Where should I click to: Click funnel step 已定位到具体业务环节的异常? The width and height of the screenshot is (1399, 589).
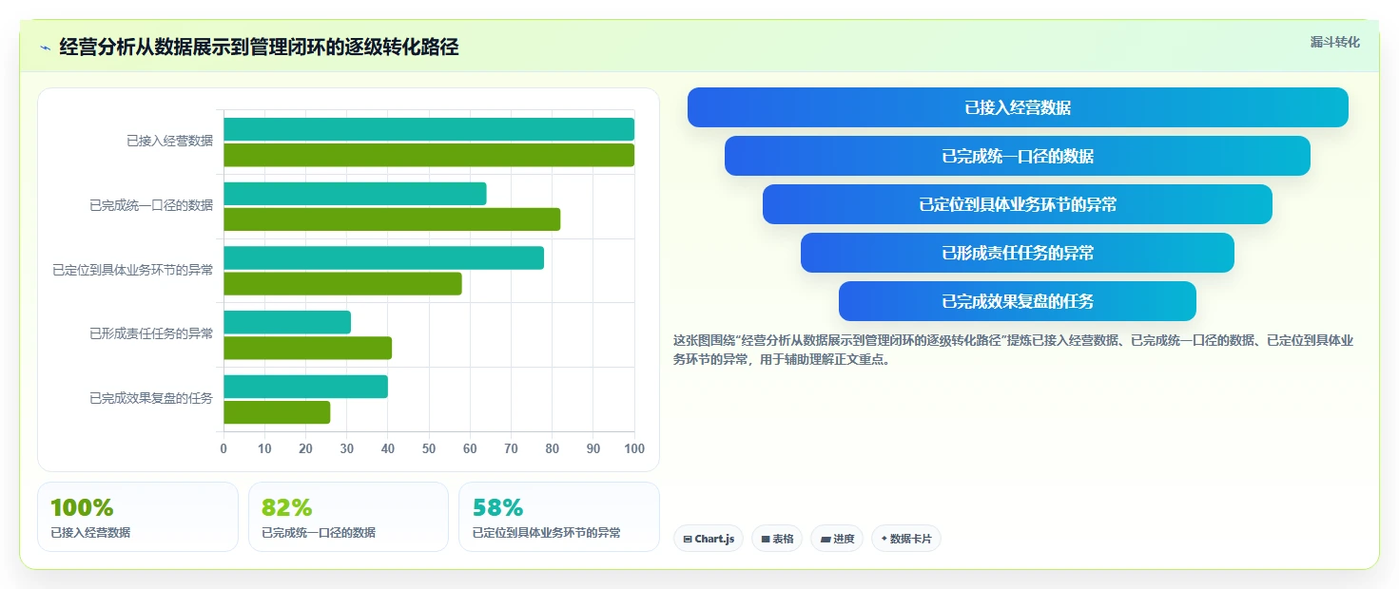click(x=1018, y=204)
